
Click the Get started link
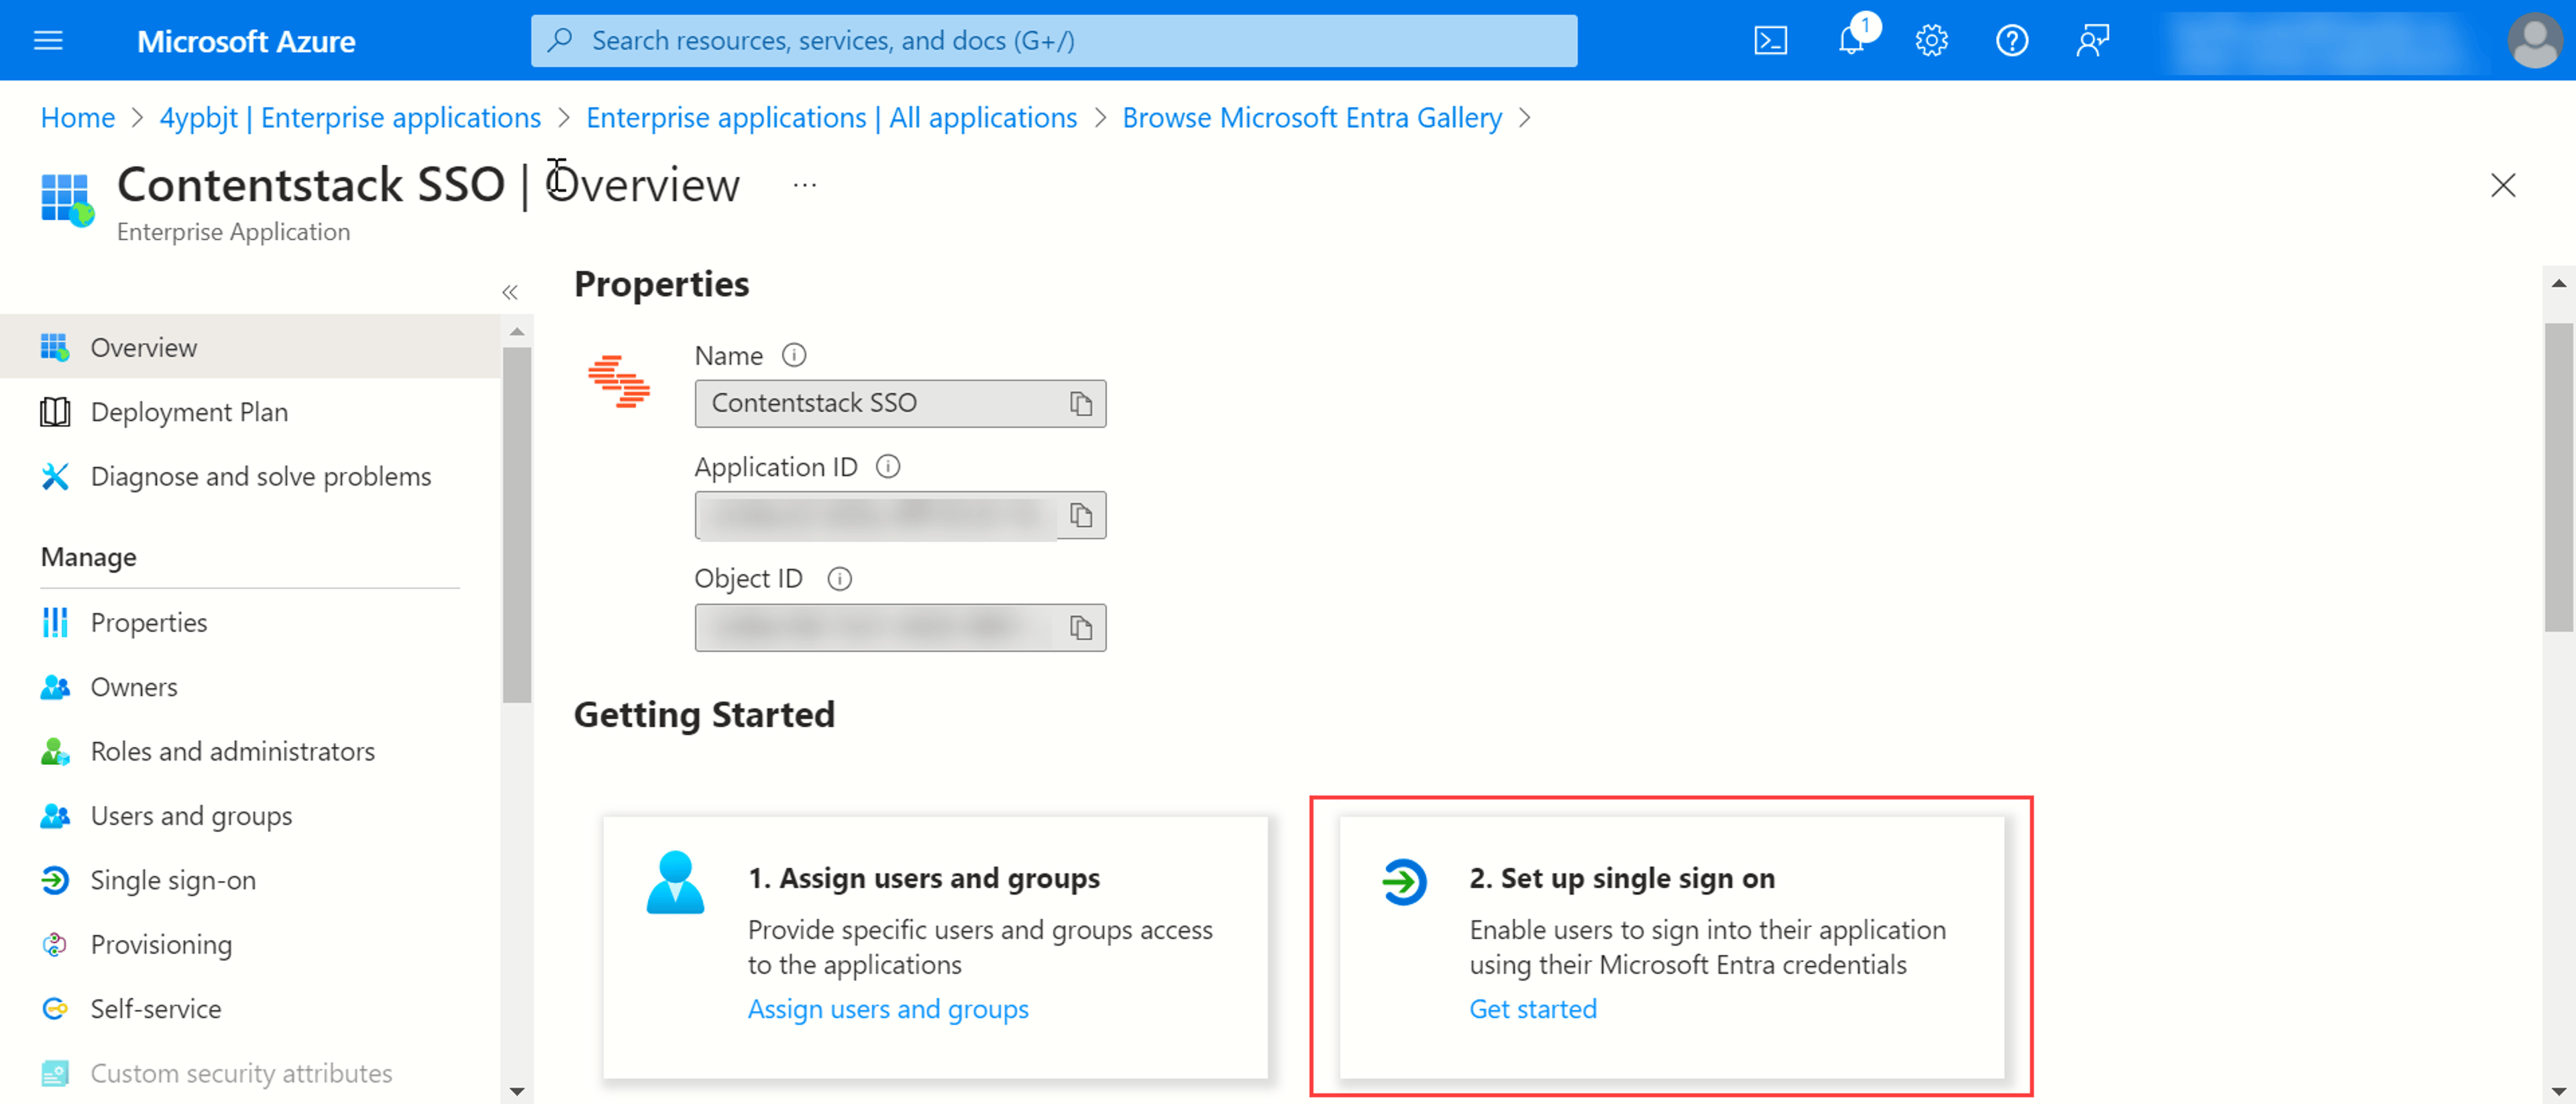1533,1009
